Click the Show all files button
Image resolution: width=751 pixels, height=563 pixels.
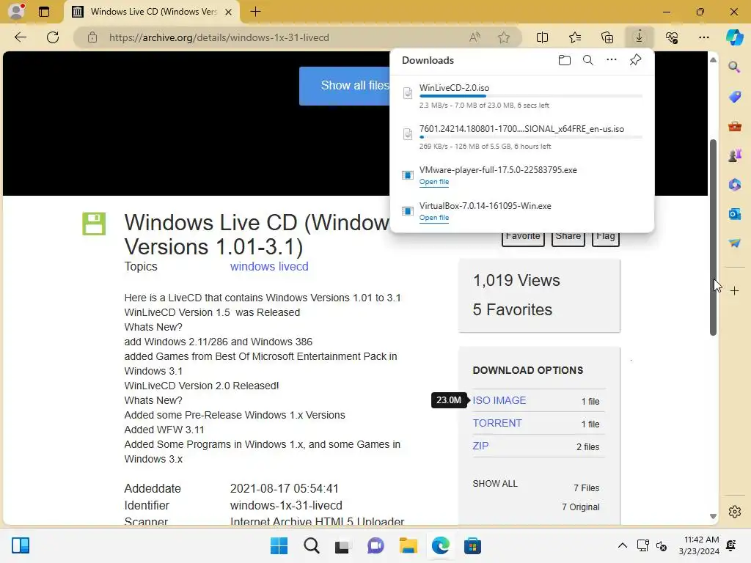345,86
